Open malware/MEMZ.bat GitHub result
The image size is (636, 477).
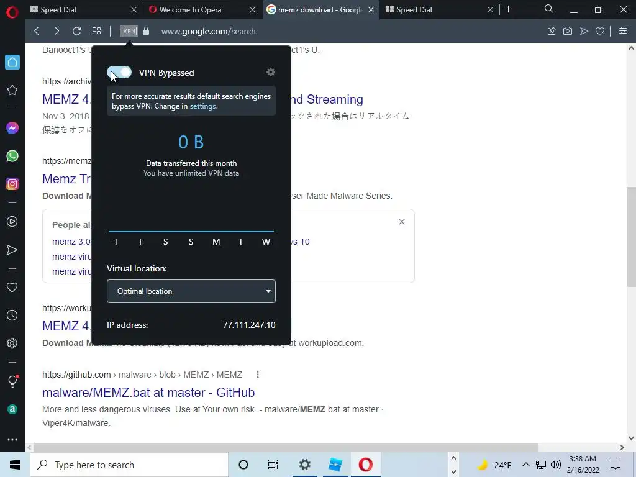(x=148, y=393)
